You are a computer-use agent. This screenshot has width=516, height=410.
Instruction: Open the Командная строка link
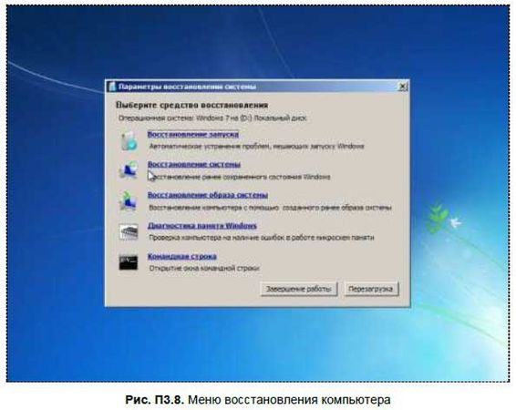click(x=182, y=256)
